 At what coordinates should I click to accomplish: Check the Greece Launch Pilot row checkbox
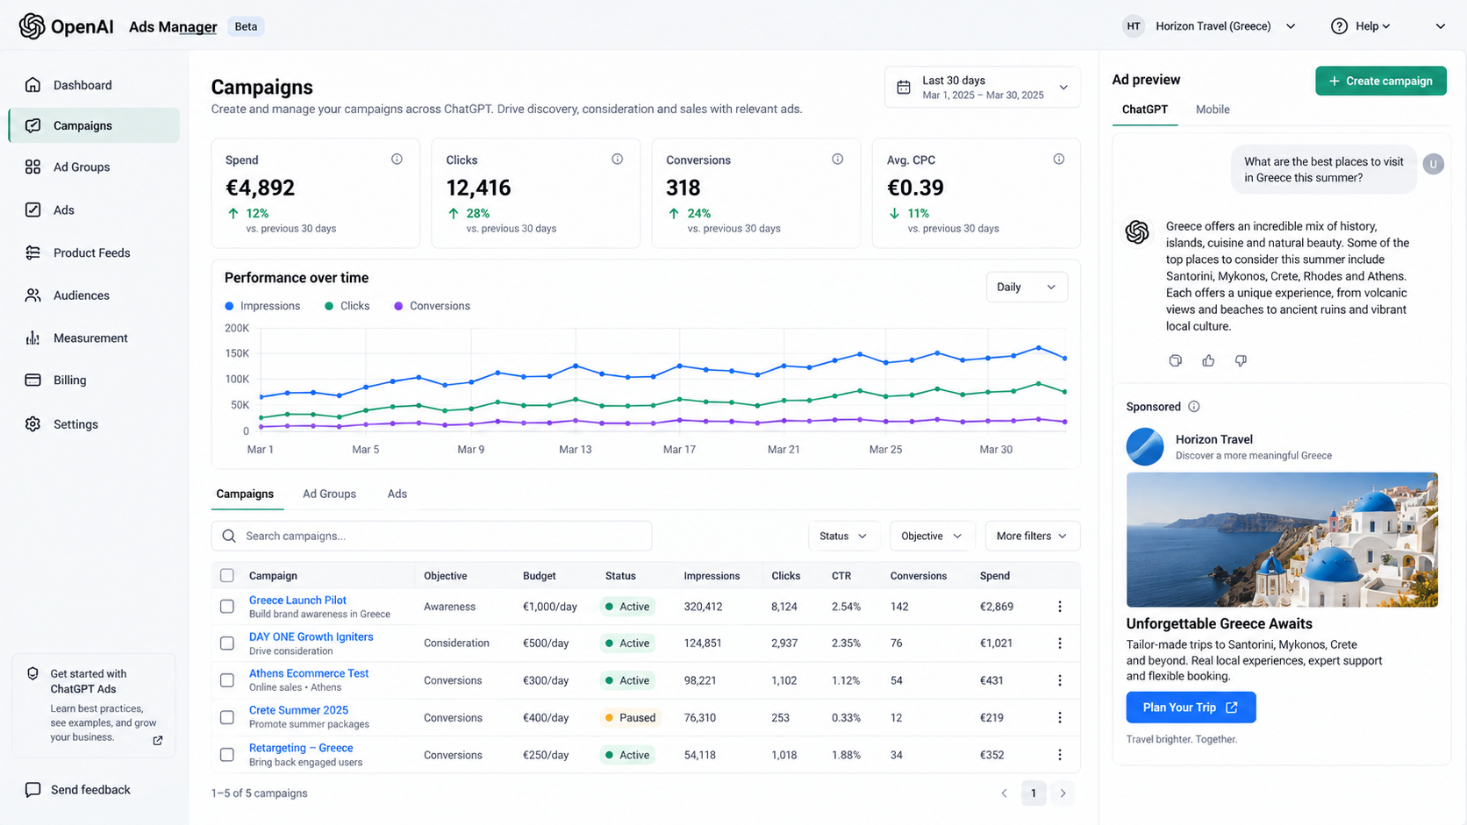tap(227, 607)
